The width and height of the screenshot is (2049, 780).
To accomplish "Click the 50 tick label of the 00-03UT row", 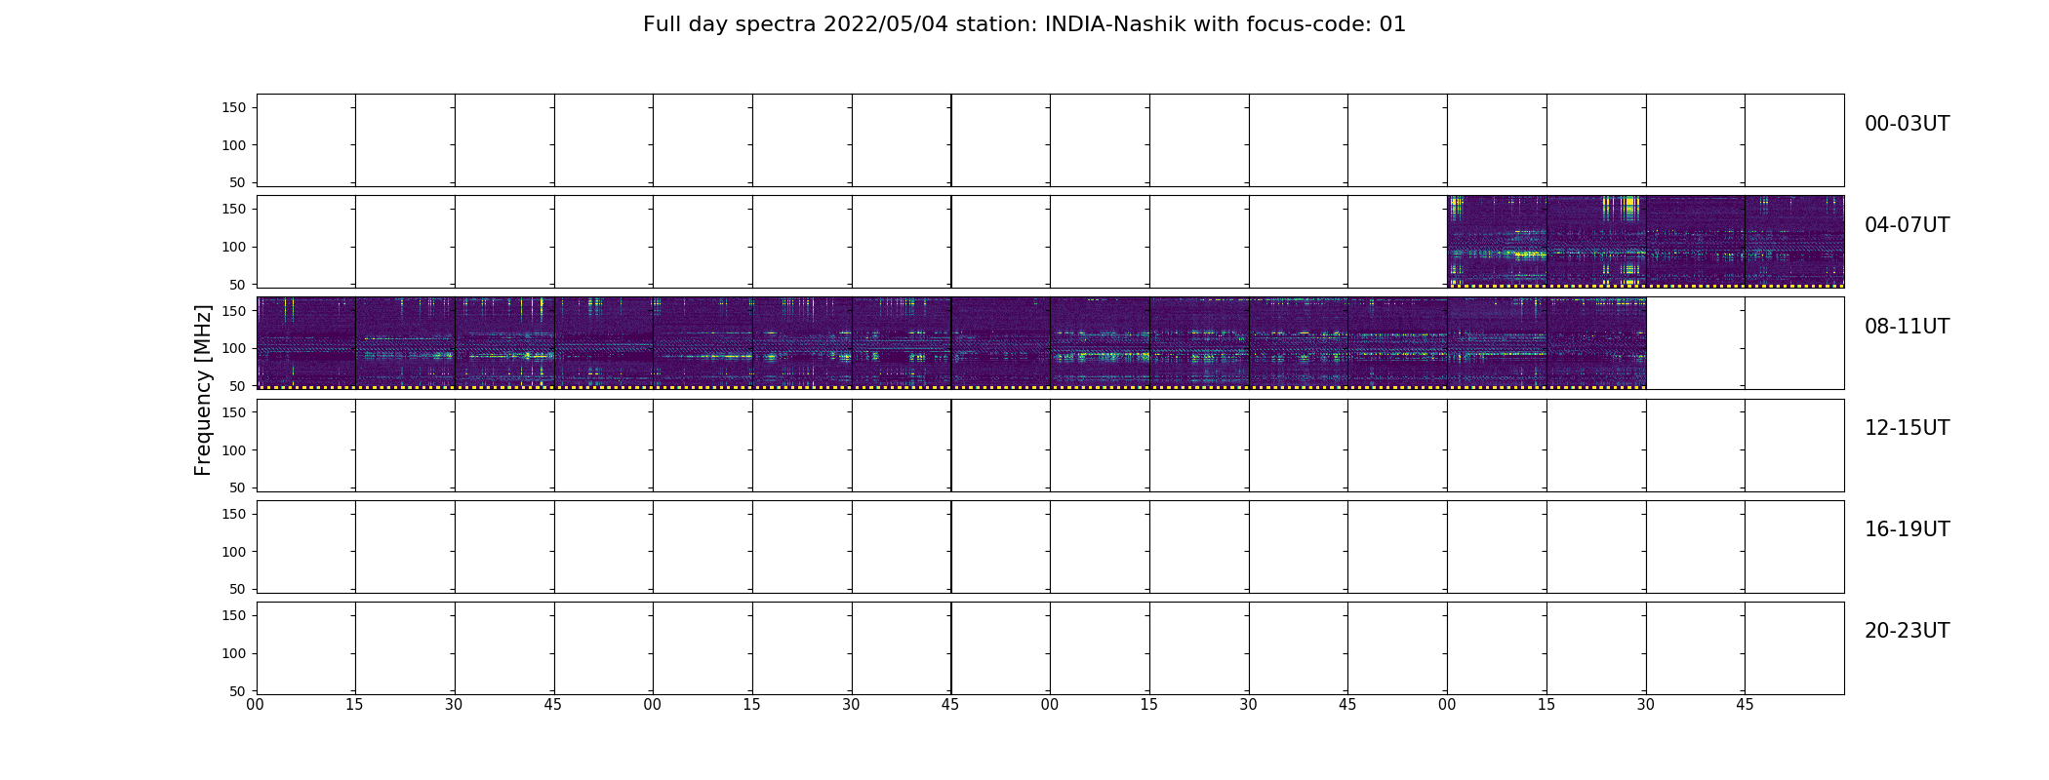I will 238,182.
